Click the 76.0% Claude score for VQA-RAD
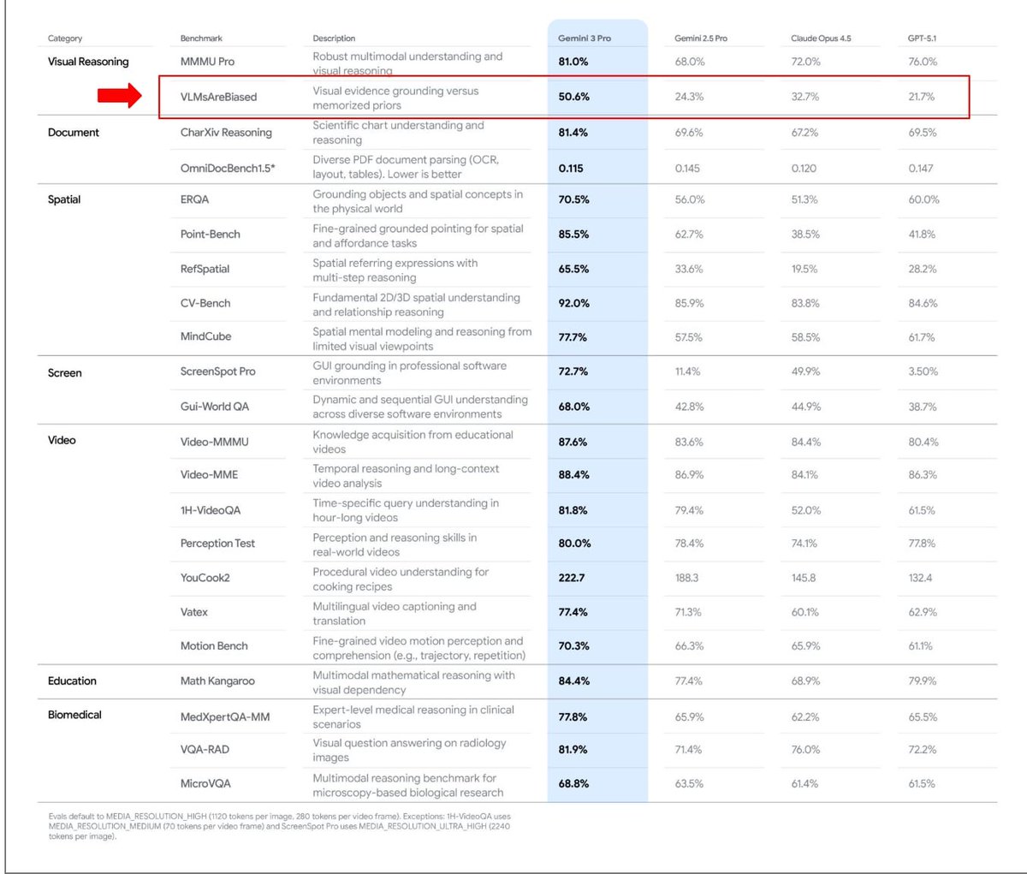This screenshot has width=1027, height=874. (806, 750)
